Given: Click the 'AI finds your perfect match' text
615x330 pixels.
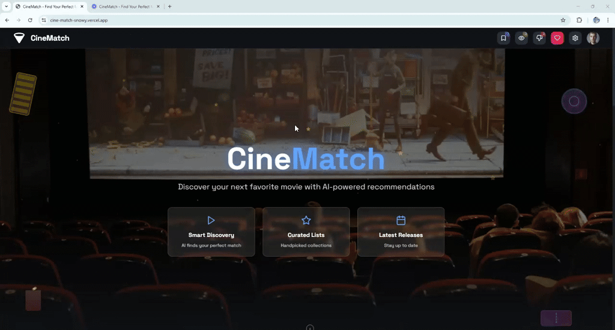Looking at the screenshot, I should tap(211, 245).
